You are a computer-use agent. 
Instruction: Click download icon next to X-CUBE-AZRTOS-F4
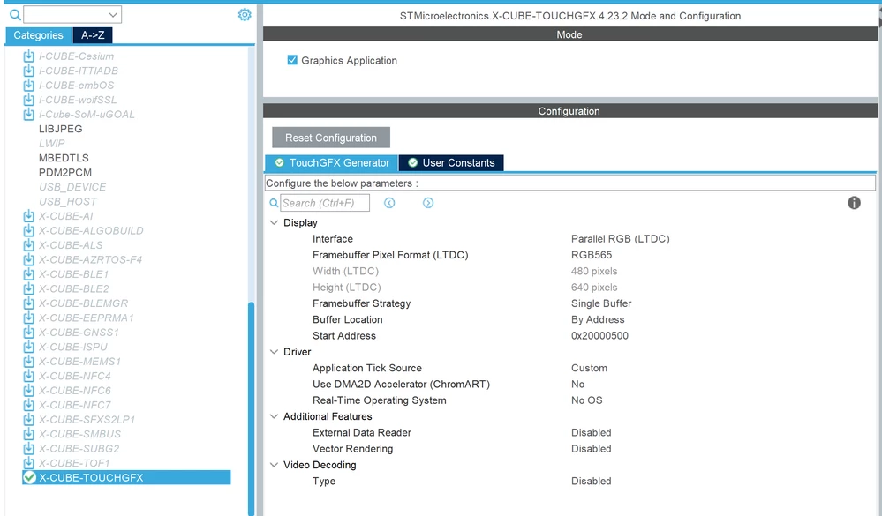28,259
